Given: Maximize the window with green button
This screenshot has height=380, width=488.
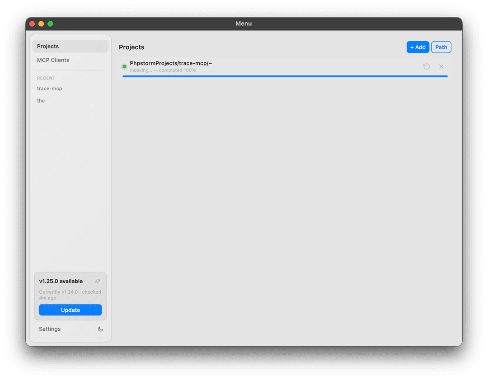Looking at the screenshot, I should point(50,23).
